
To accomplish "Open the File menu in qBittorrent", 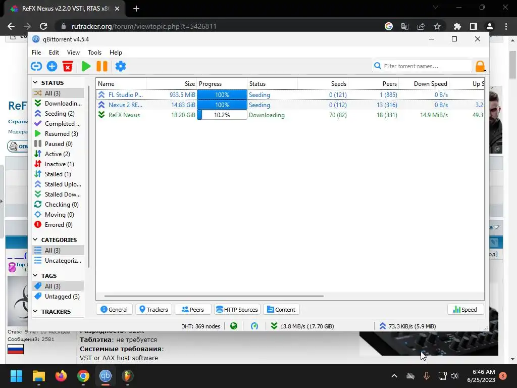I will (x=36, y=53).
